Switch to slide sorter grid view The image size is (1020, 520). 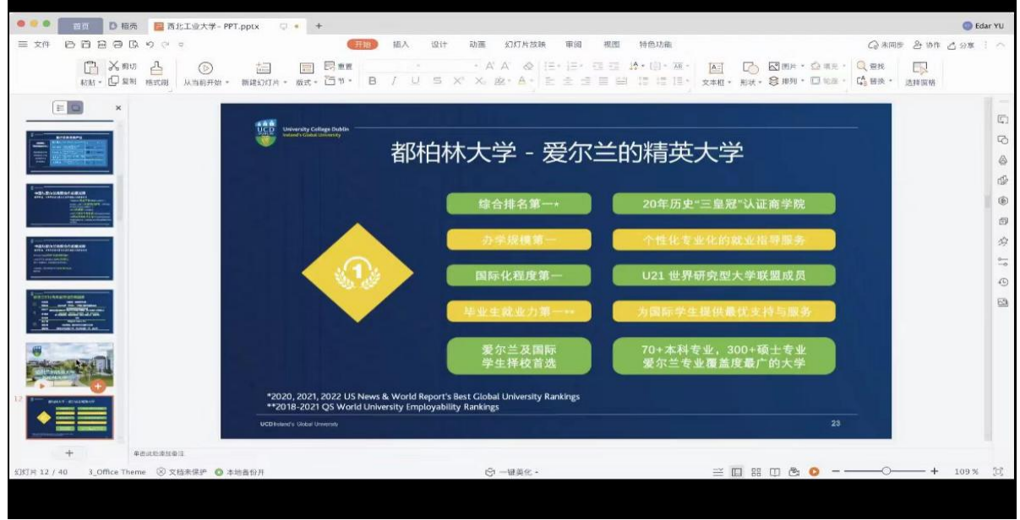click(x=756, y=472)
